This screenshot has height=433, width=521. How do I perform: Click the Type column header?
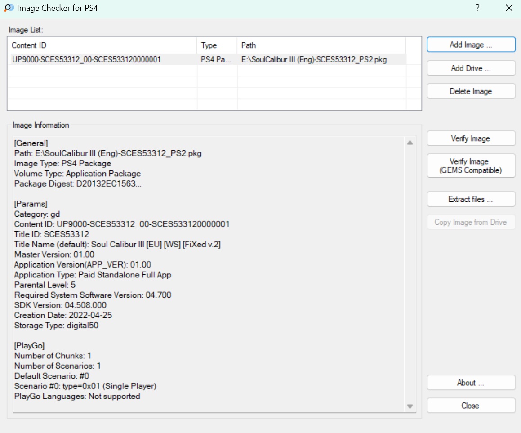pos(217,45)
